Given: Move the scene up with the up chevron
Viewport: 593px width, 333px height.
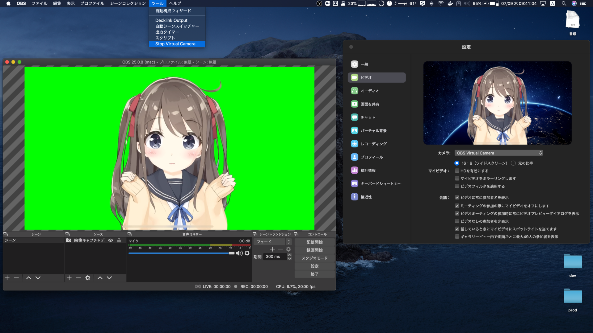Looking at the screenshot, I should [29, 278].
